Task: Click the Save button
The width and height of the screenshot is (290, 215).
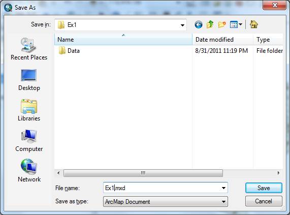Action: click(264, 188)
